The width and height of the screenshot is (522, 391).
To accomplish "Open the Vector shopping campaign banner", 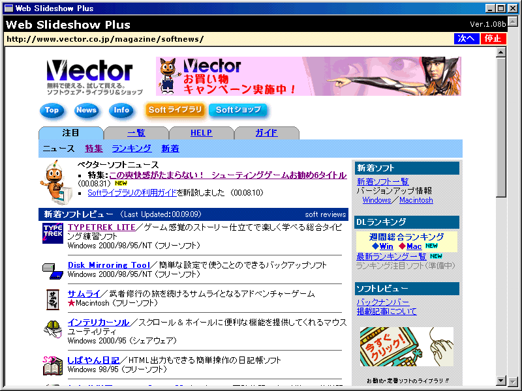I will (x=308, y=76).
